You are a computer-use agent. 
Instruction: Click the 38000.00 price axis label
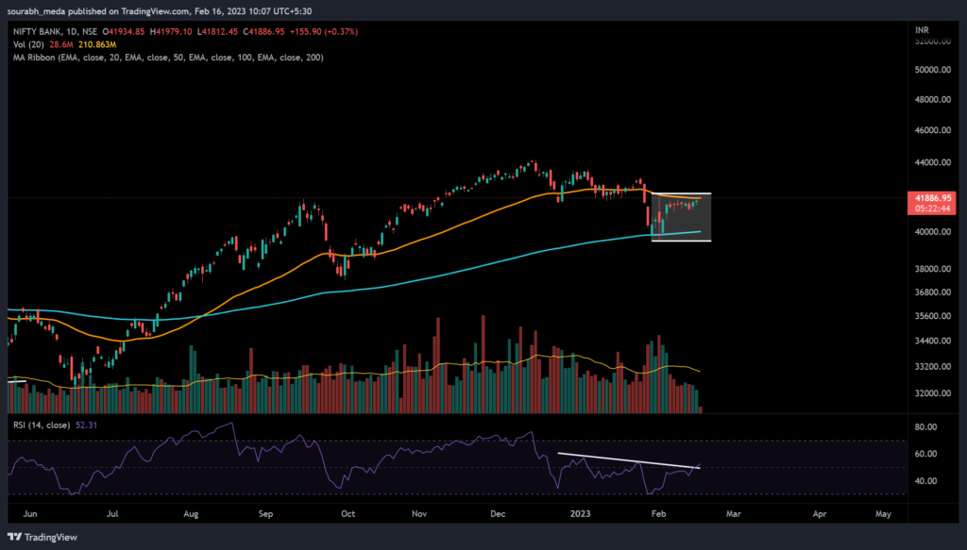point(932,269)
